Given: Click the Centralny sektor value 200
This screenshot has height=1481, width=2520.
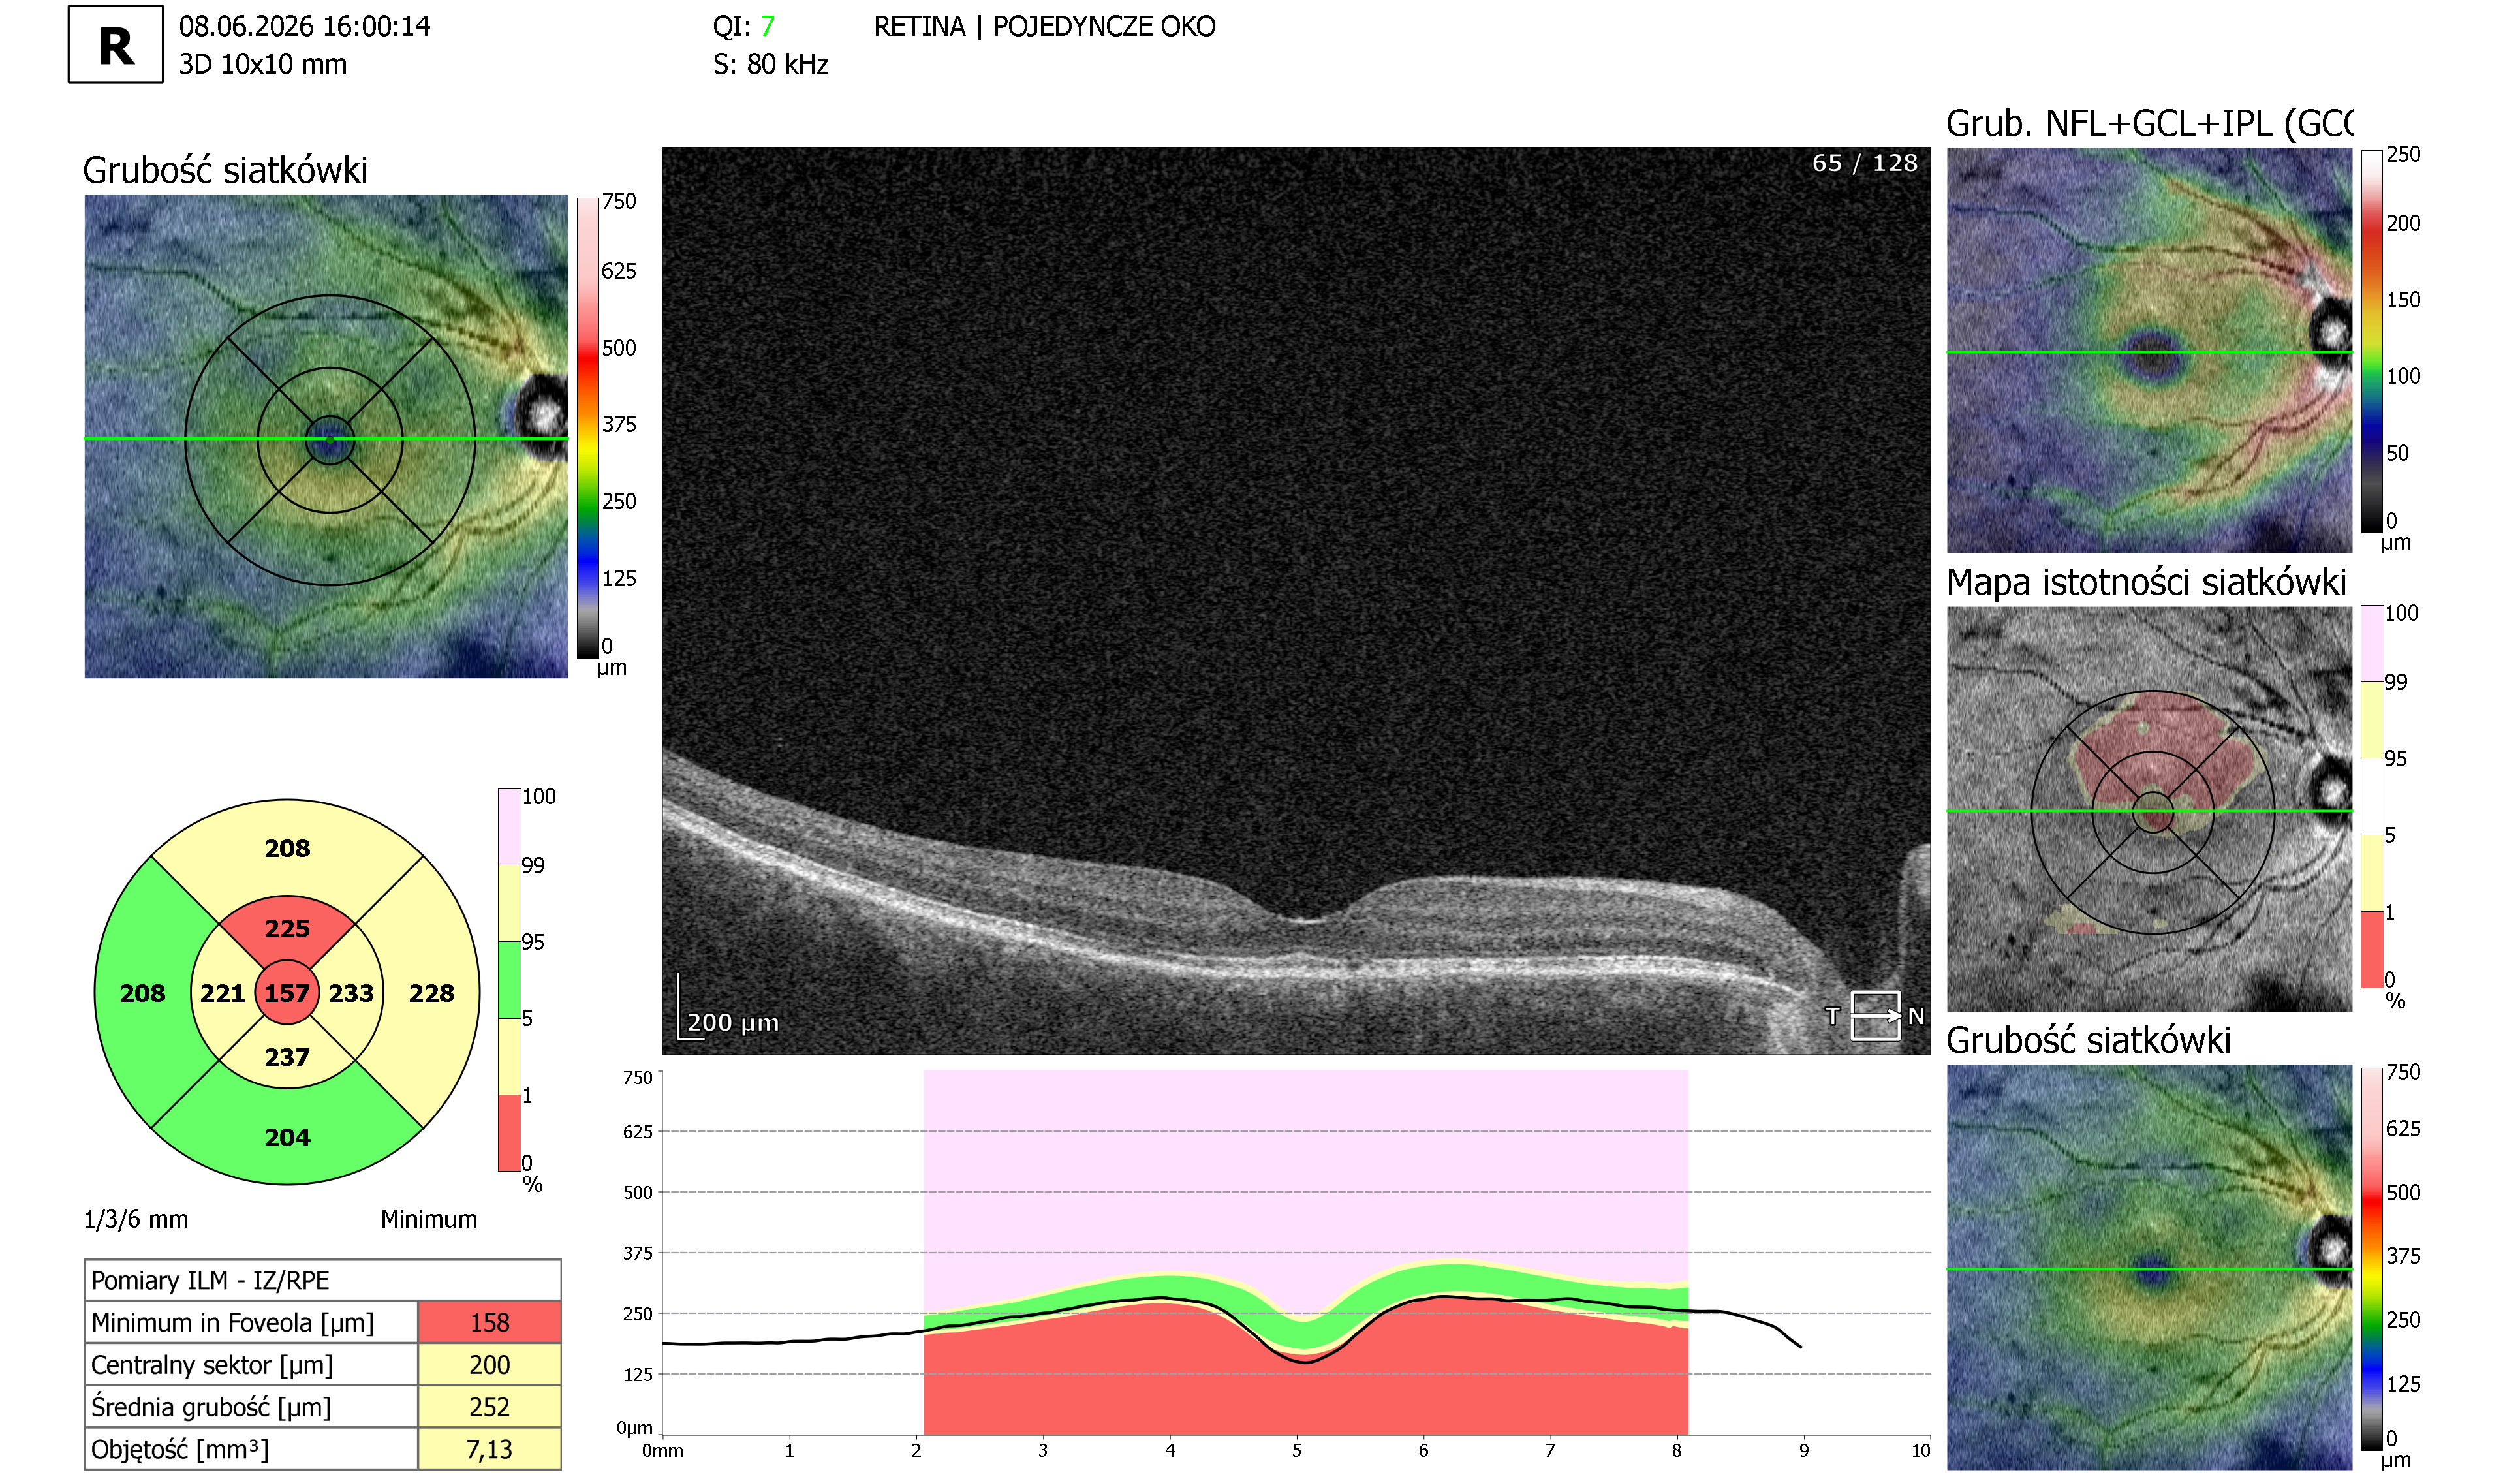Looking at the screenshot, I should pyautogui.click(x=489, y=1364).
